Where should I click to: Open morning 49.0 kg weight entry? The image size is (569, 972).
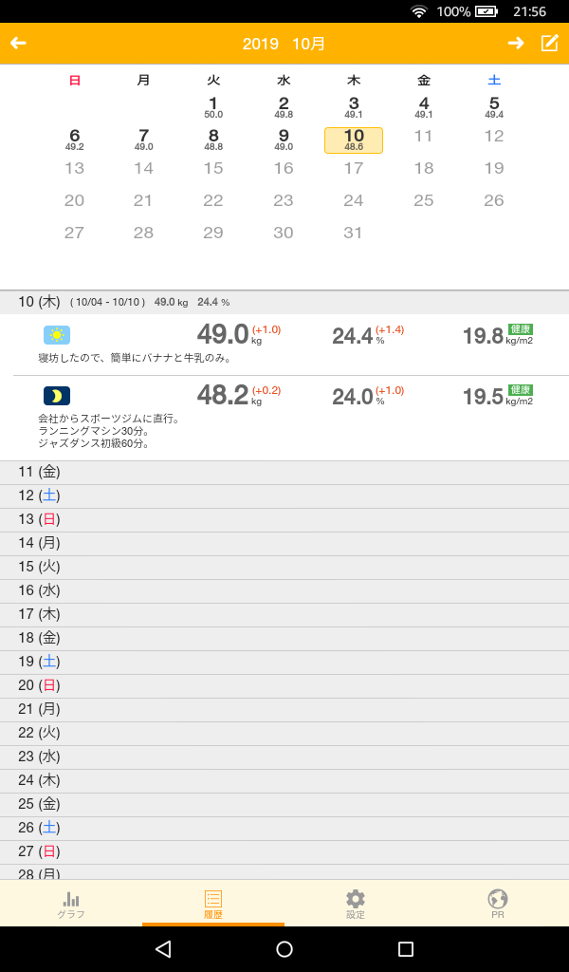223,335
